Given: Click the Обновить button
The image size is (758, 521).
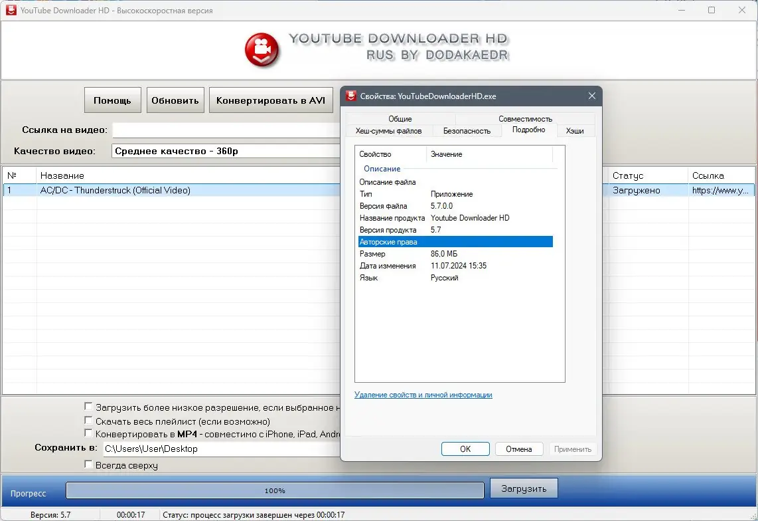Looking at the screenshot, I should 175,100.
